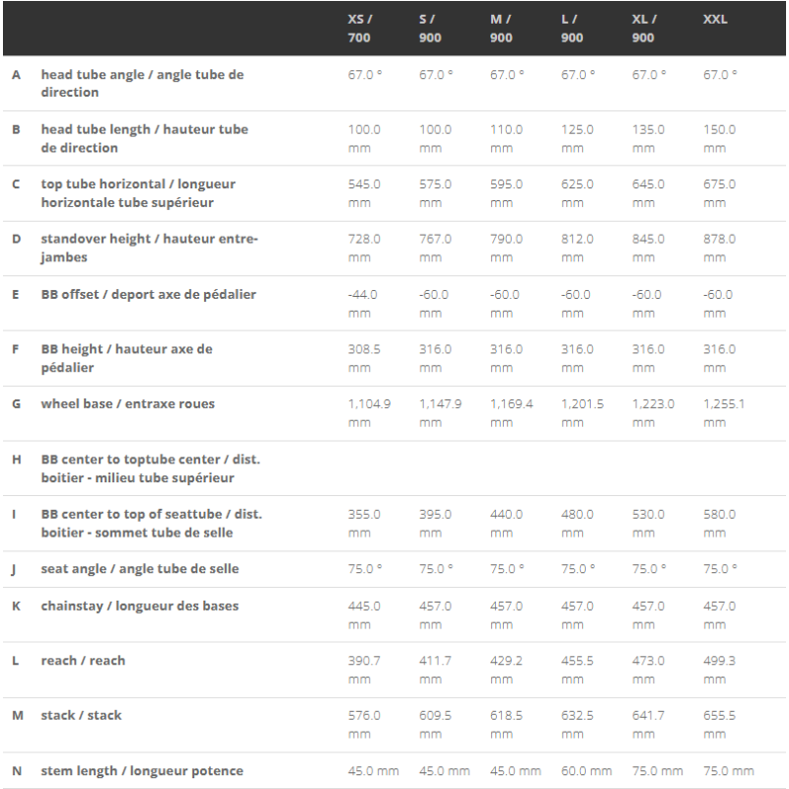Select the XXL size column header
Image resolution: width=789 pixels, height=789 pixels.
click(x=715, y=20)
